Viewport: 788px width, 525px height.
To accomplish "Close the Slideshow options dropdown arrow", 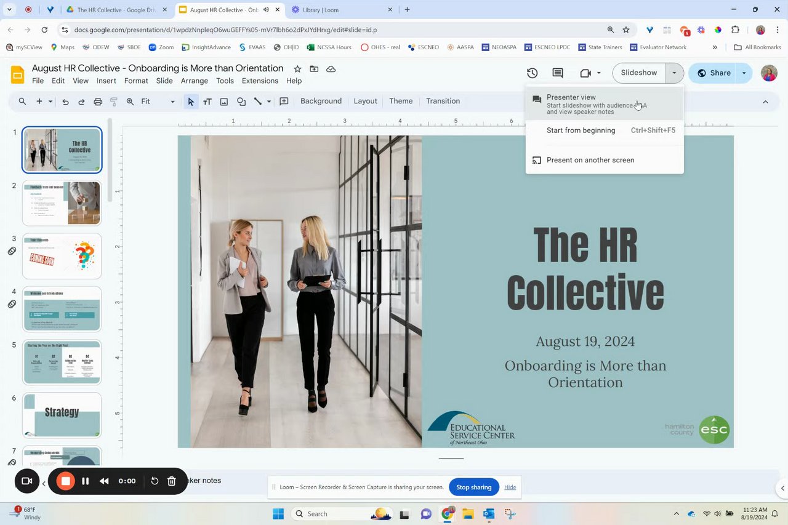I will point(675,73).
